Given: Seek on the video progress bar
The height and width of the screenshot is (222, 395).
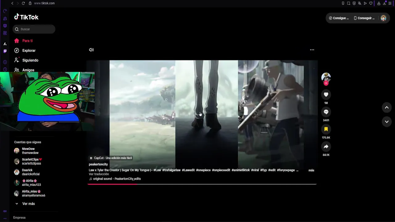Looking at the screenshot, I should click(202, 184).
